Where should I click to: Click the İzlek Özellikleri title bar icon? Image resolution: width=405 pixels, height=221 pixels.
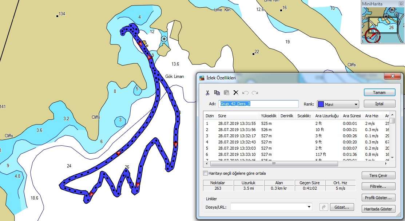click(202, 78)
